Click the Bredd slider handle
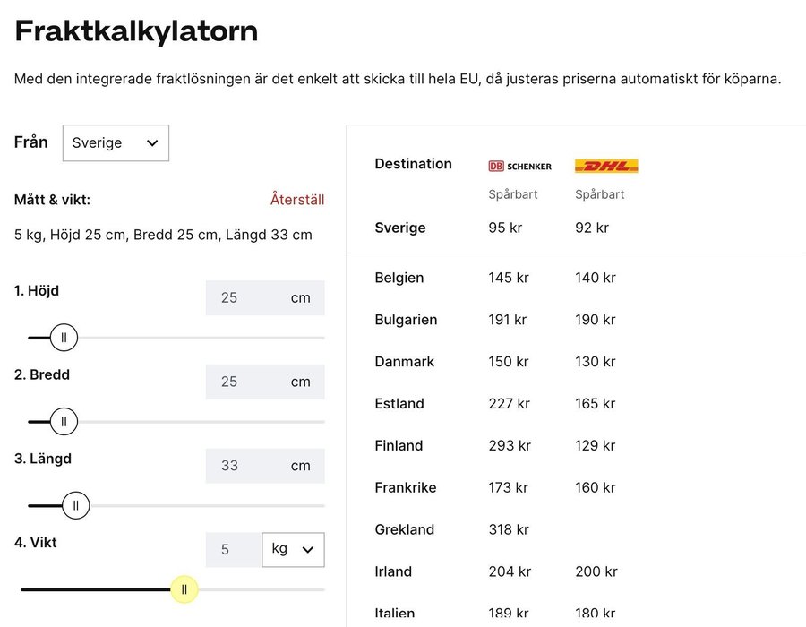Screen dimensions: 806x627 (x=64, y=421)
